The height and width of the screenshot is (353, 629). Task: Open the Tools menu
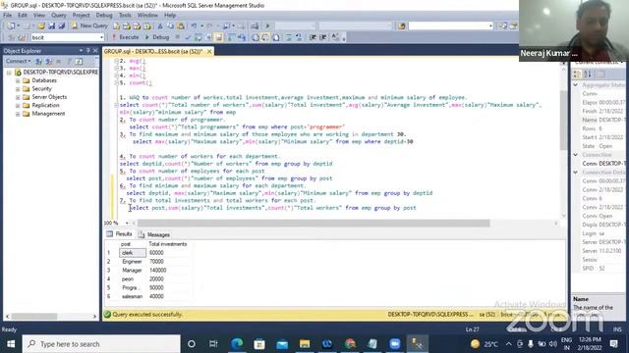click(x=125, y=15)
